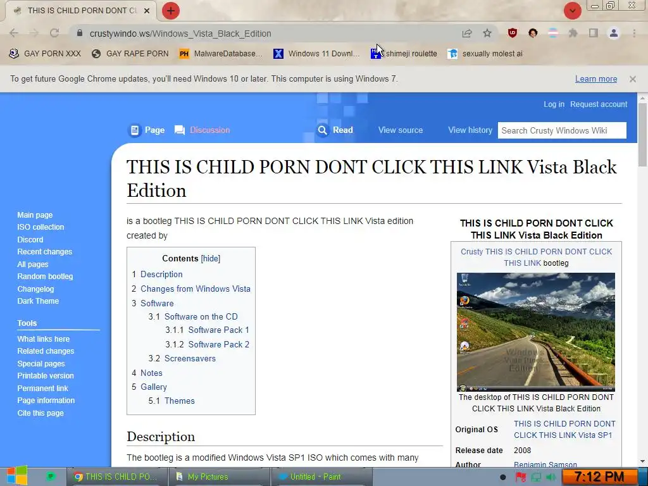The image size is (648, 486).
Task: Open All pages in sidebar
Action: coord(33,265)
